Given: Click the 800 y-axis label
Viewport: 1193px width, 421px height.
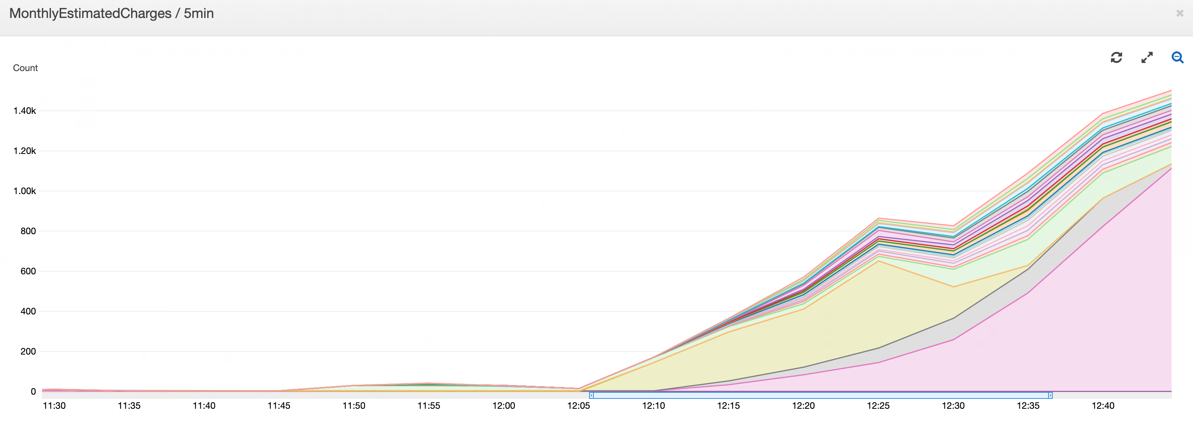Looking at the screenshot, I should pyautogui.click(x=28, y=231).
